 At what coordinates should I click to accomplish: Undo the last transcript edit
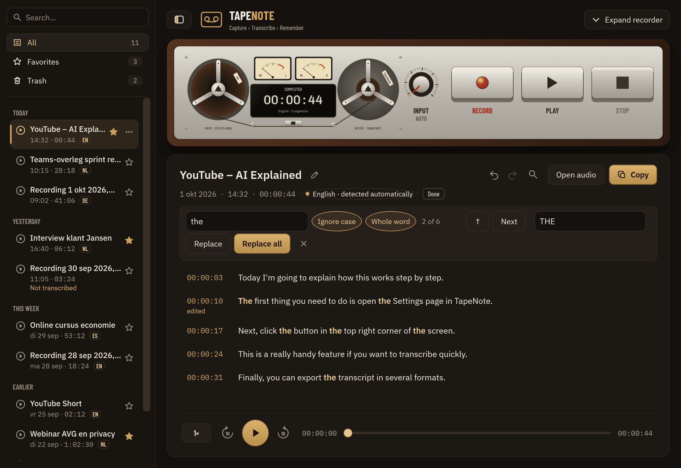coord(494,175)
